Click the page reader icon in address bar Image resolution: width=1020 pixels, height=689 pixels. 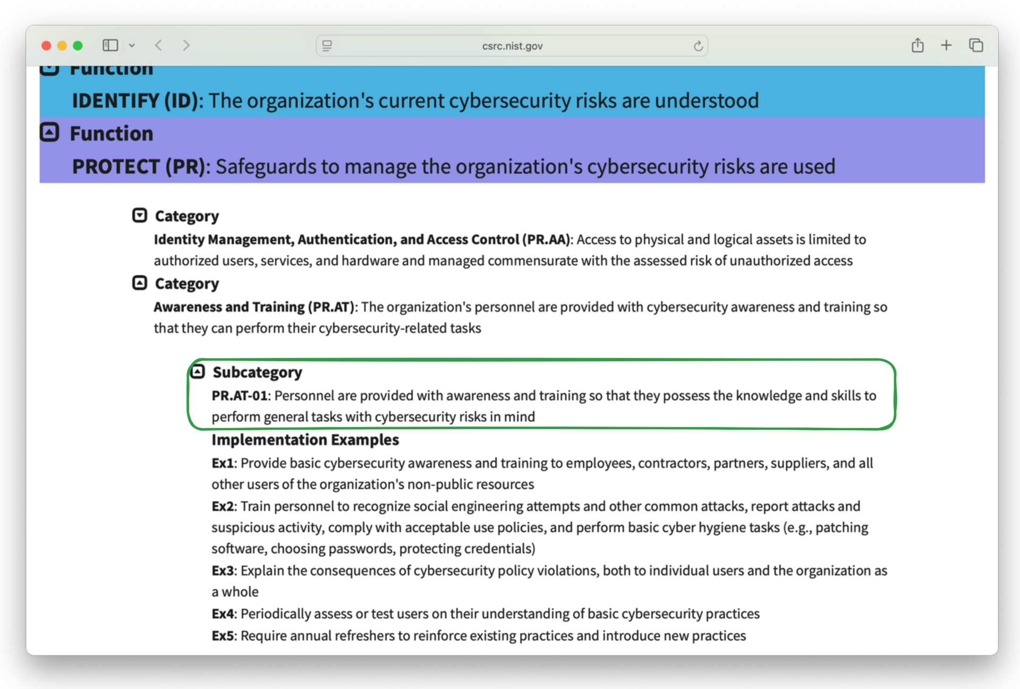pyautogui.click(x=327, y=46)
